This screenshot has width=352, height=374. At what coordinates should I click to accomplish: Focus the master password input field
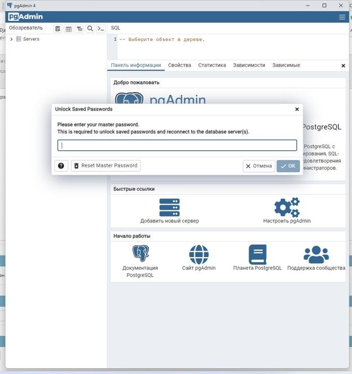[177, 145]
